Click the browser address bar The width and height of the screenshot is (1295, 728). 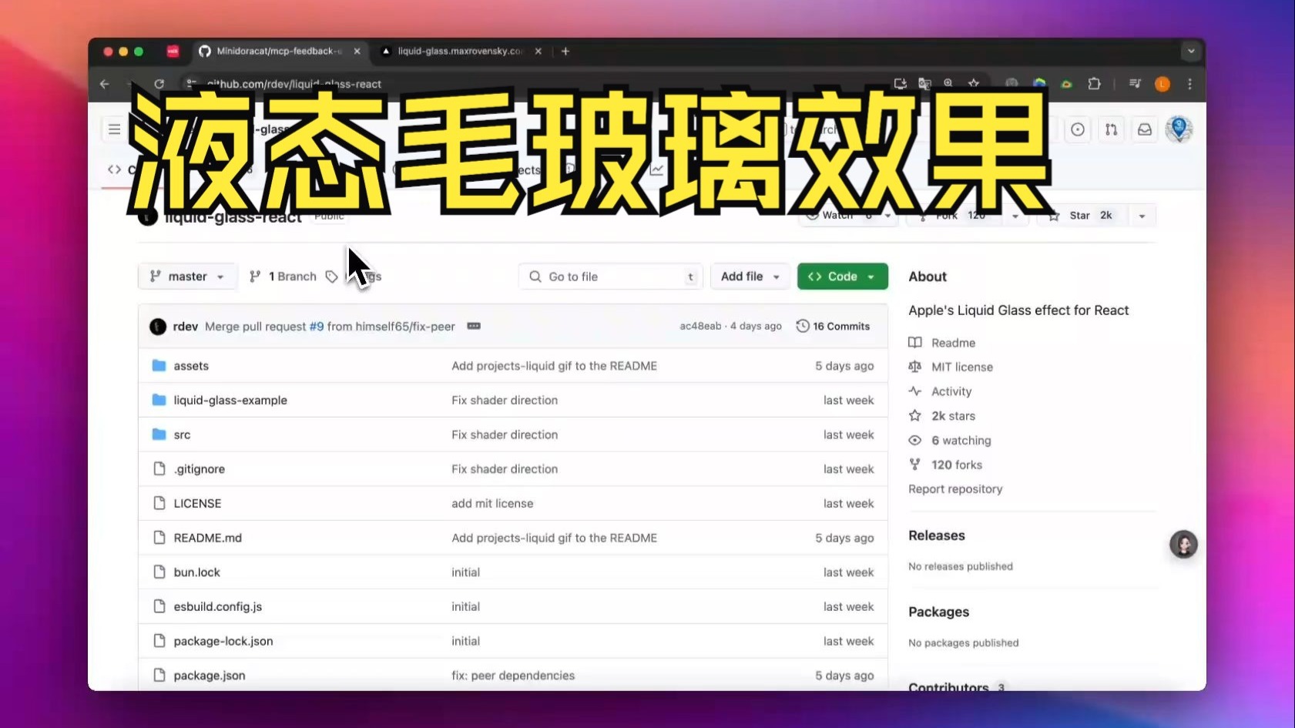pos(539,84)
